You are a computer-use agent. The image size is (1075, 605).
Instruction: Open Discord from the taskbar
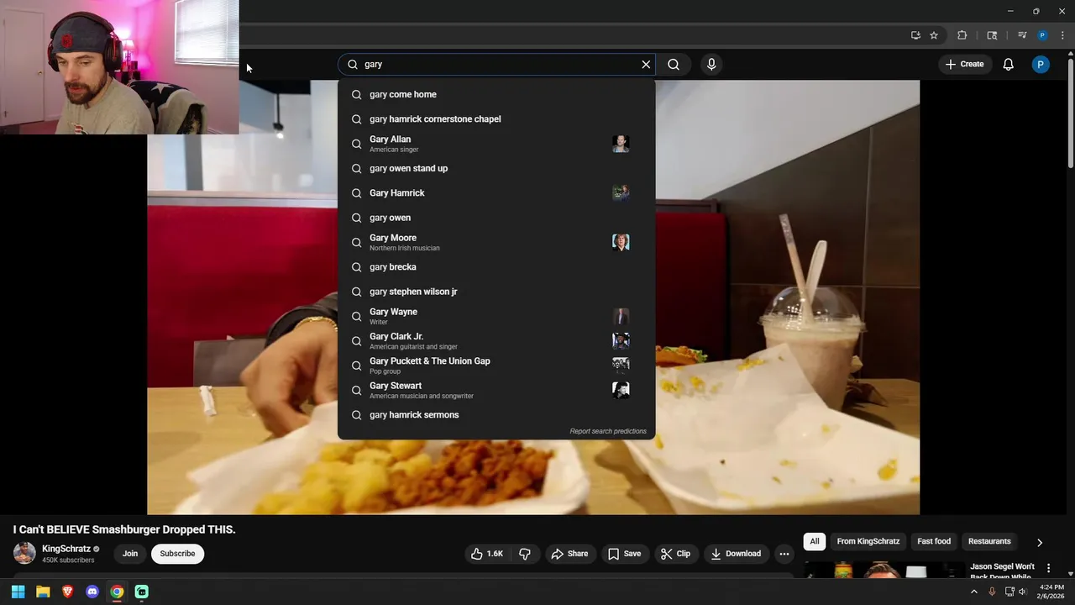click(x=92, y=592)
